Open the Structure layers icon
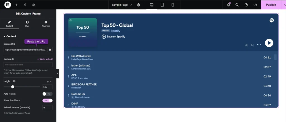The width and height of the screenshot is (286, 122). pyautogui.click(x=34, y=5)
